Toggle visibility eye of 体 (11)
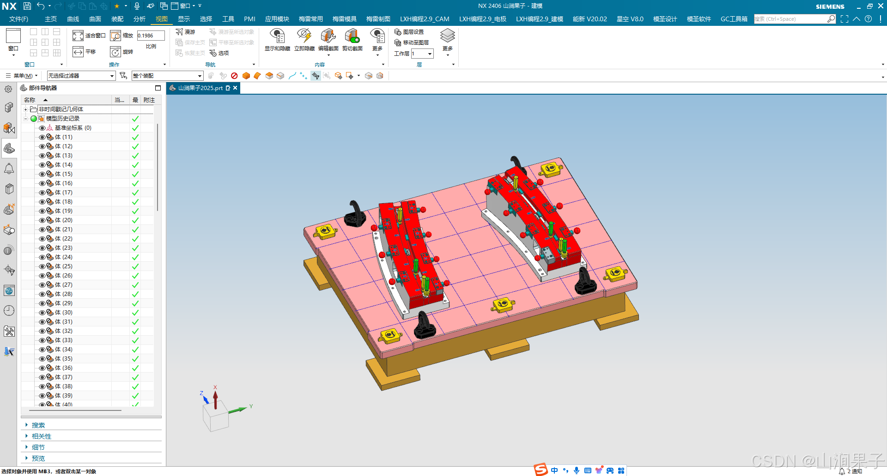Image resolution: width=887 pixels, height=476 pixels. tap(42, 137)
